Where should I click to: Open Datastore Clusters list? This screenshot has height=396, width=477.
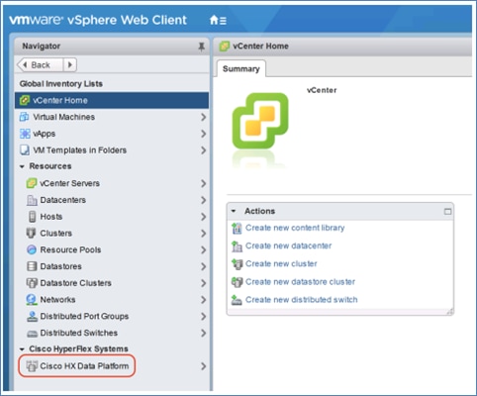click(112, 283)
